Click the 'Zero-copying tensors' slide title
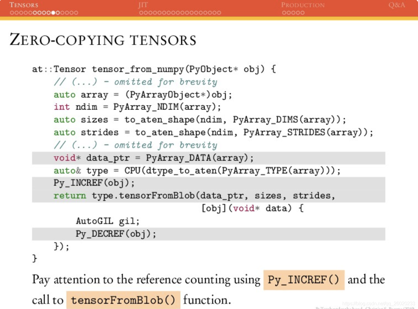The height and width of the screenshot is (309, 418). [x=103, y=40]
